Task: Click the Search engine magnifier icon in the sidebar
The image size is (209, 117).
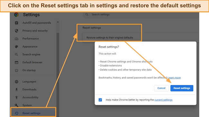Action: 16,54
